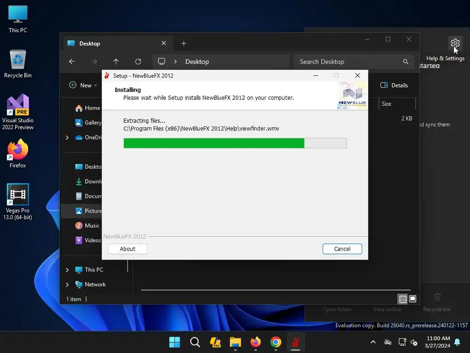Screen dimensions: 470x353
Task: Go up one folder in File Explorer
Action: click(116, 62)
